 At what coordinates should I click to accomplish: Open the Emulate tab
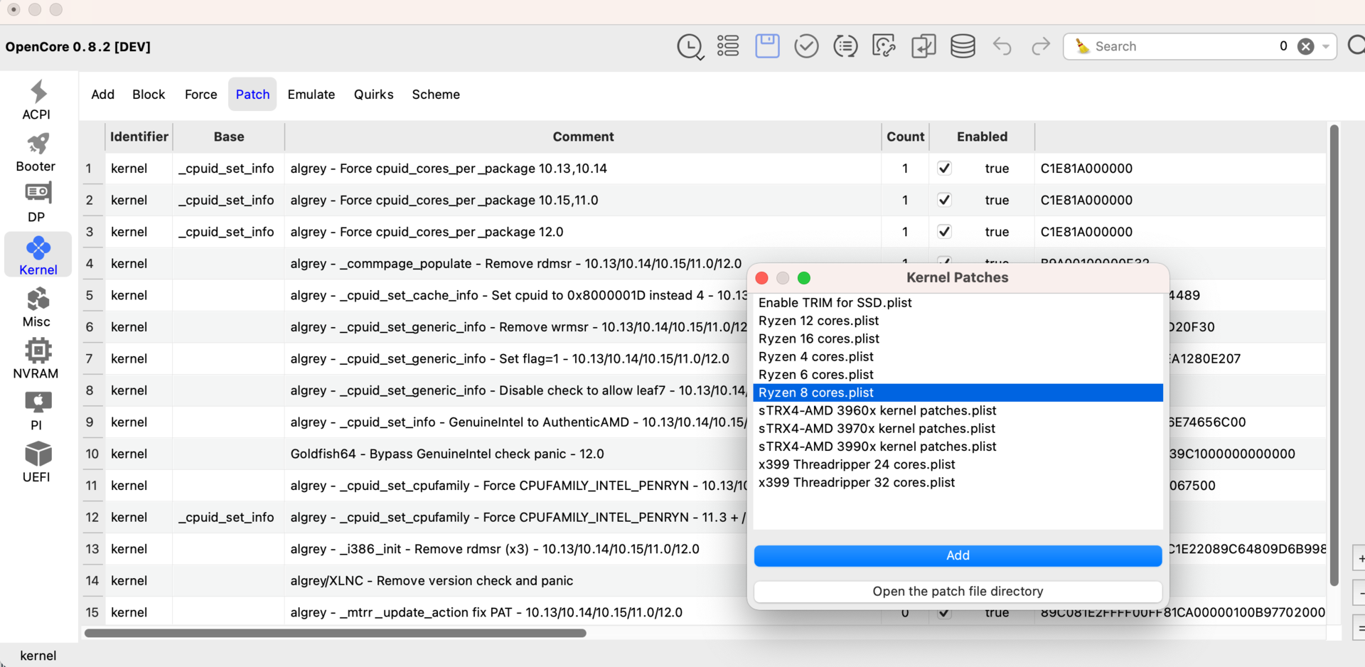pyautogui.click(x=311, y=95)
